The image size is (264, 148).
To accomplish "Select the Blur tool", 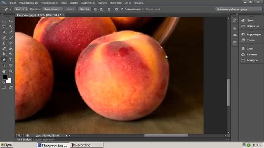I will pos(4,54).
